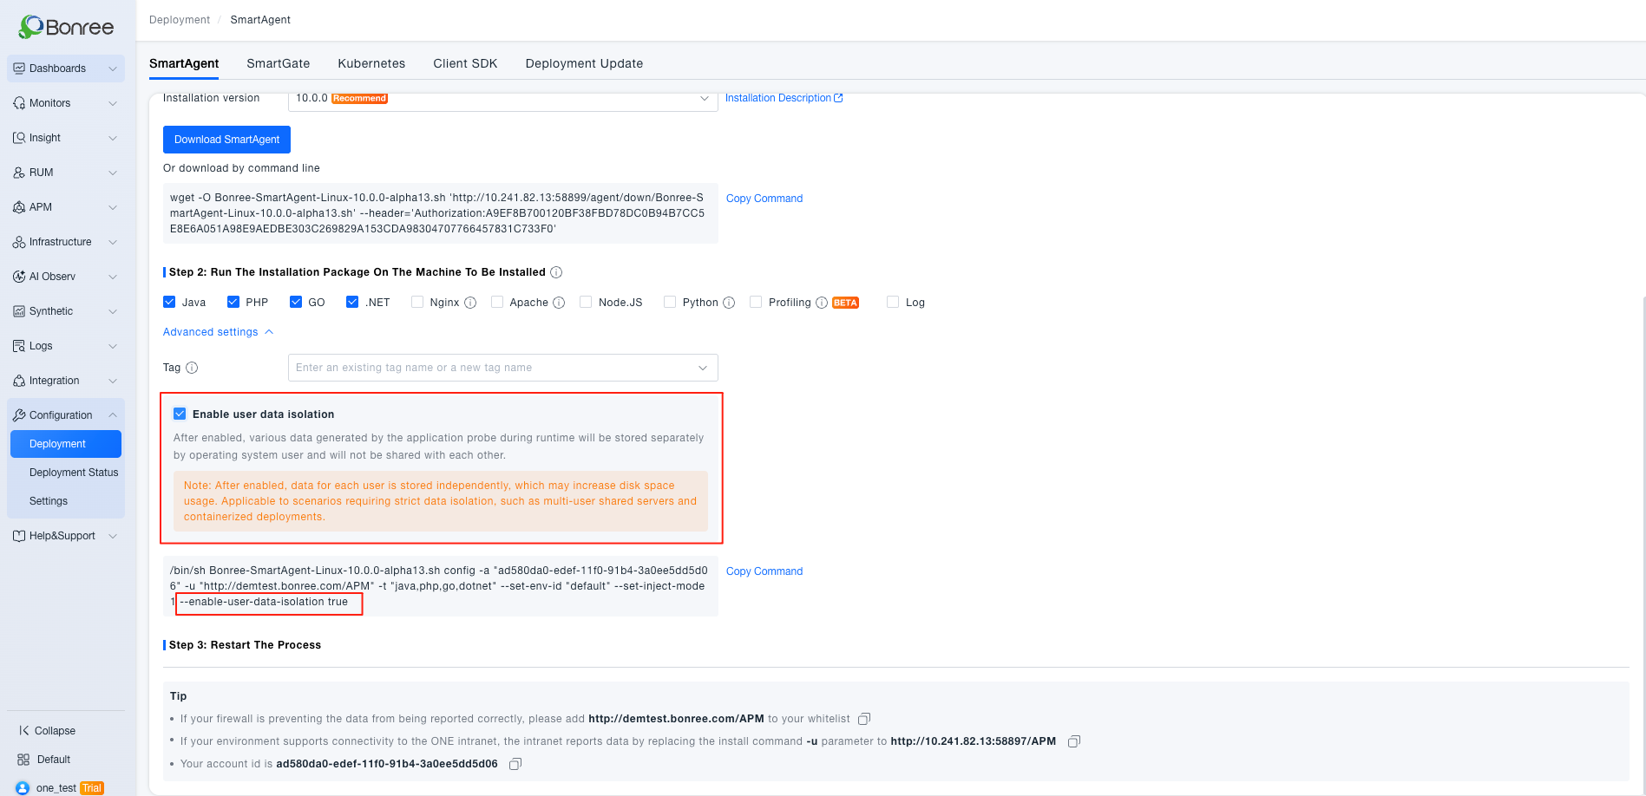Click the one_test user avatar
This screenshot has width=1646, height=796.
coord(23,788)
